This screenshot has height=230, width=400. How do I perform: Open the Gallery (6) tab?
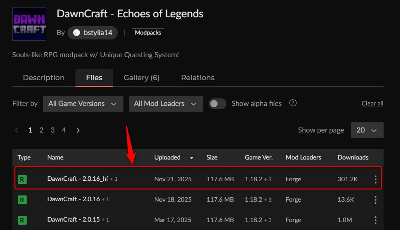pos(142,78)
